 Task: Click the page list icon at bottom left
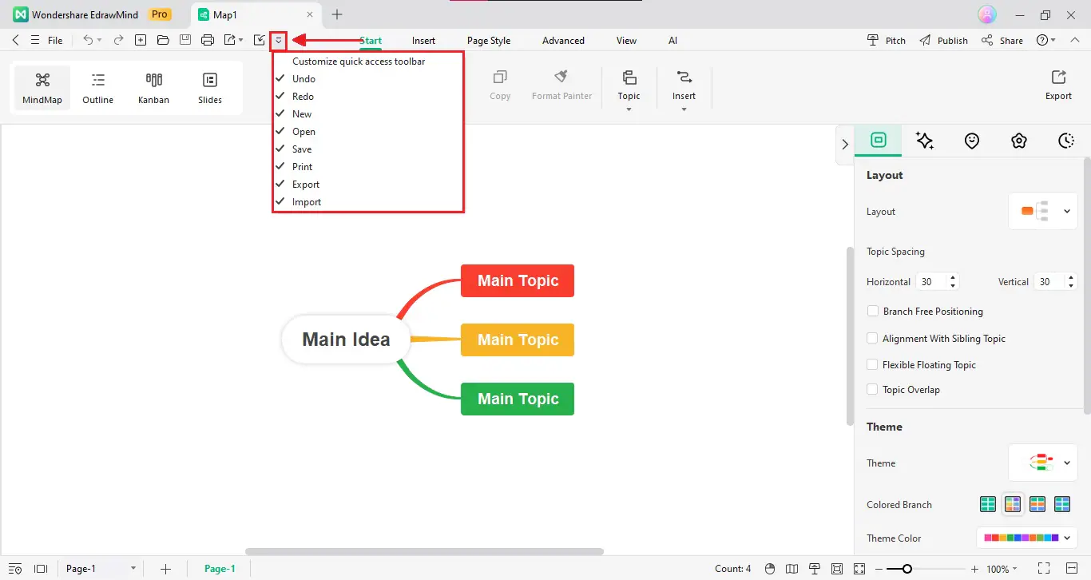[15, 569]
